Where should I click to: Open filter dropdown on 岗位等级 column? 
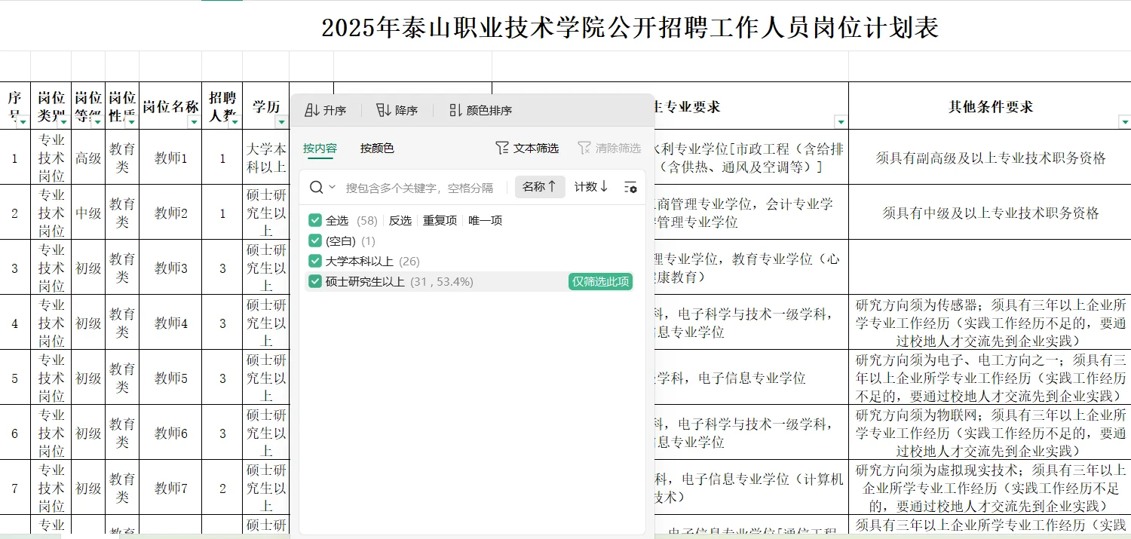[97, 122]
